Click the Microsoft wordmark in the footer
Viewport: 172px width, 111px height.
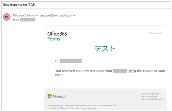tap(60, 96)
